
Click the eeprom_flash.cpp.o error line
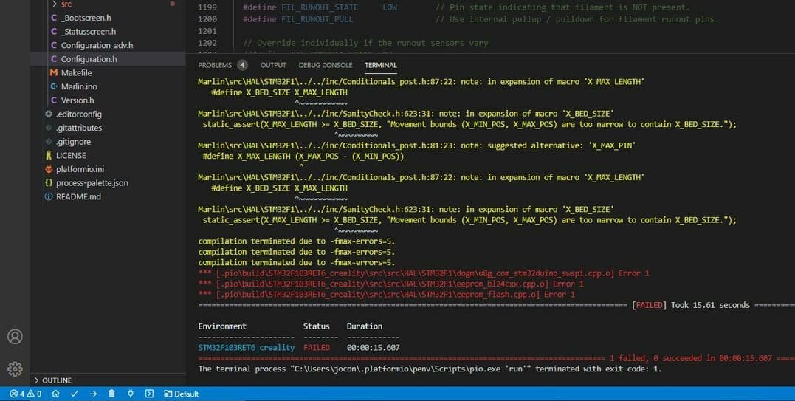click(x=386, y=295)
